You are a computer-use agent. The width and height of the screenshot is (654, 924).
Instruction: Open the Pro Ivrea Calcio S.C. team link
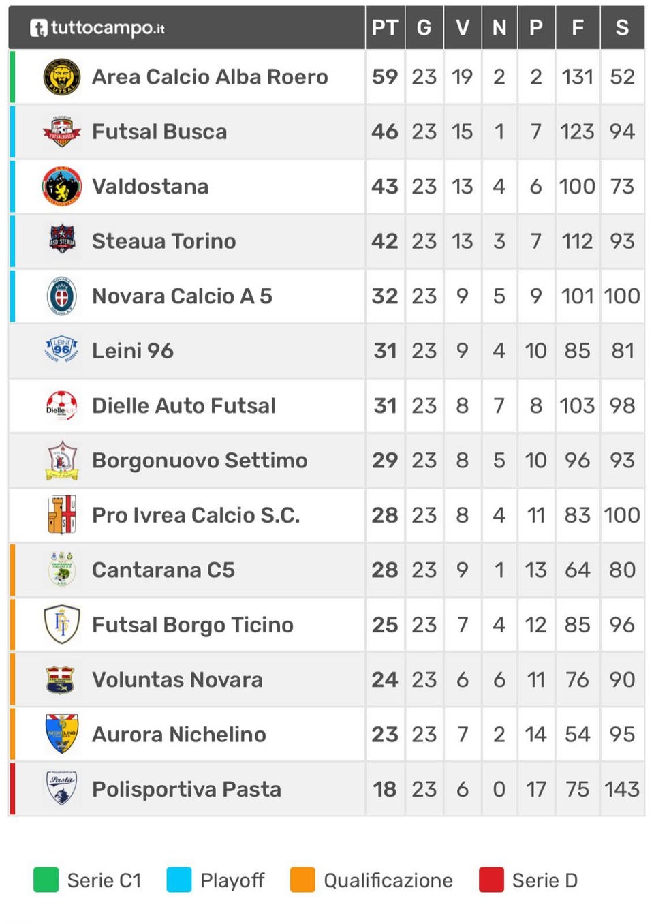coord(196,515)
